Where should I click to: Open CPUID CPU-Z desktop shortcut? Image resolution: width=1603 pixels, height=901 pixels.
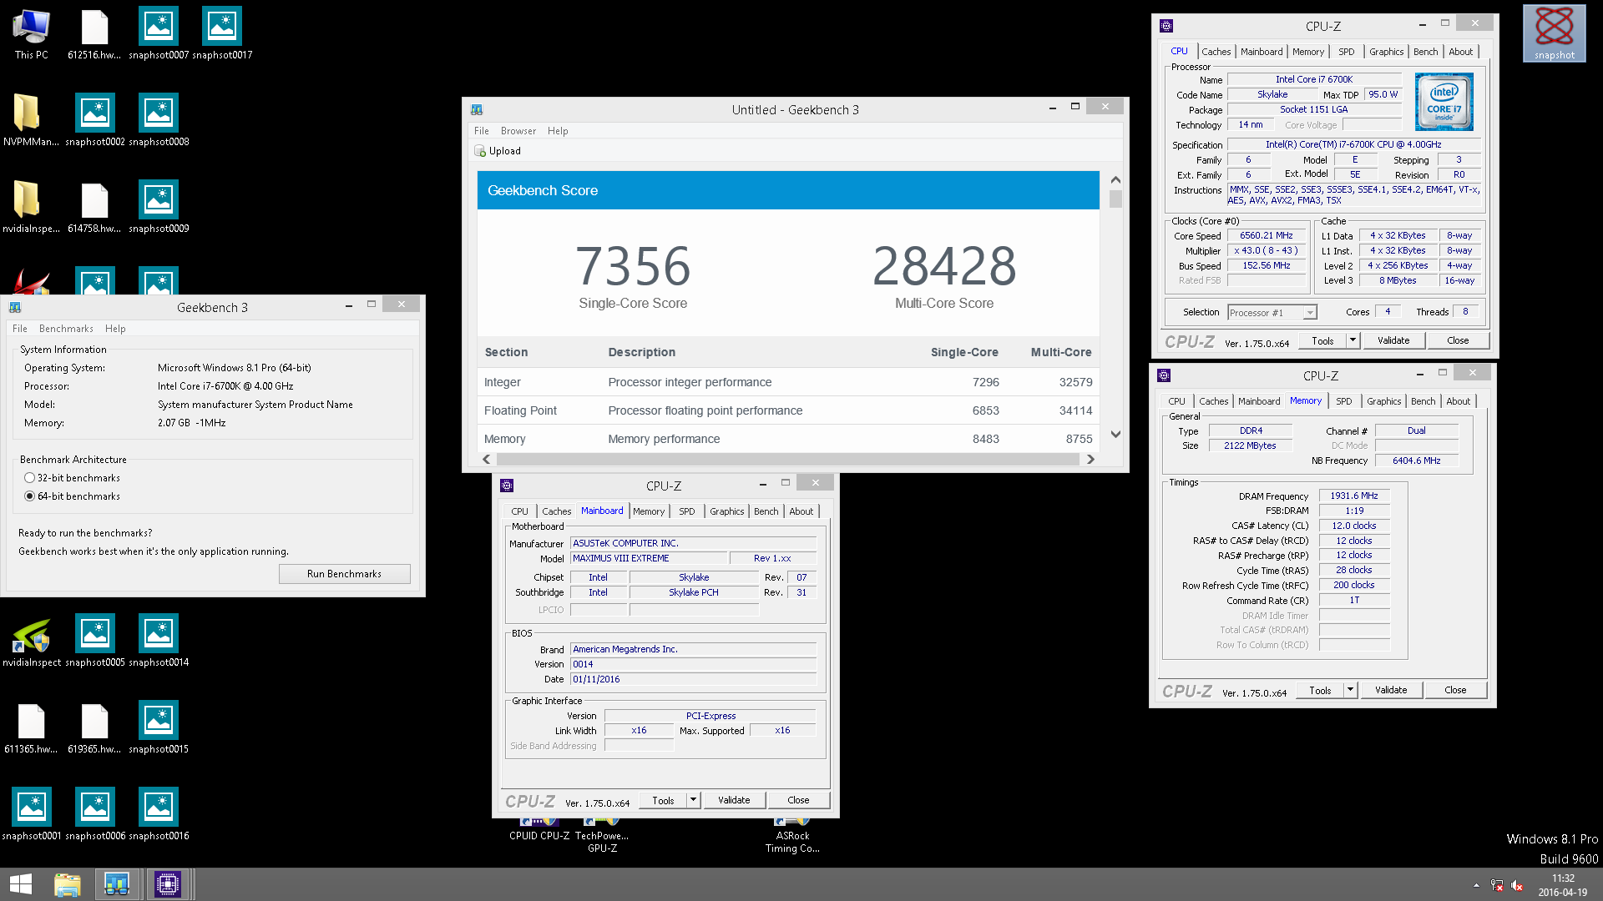(539, 830)
